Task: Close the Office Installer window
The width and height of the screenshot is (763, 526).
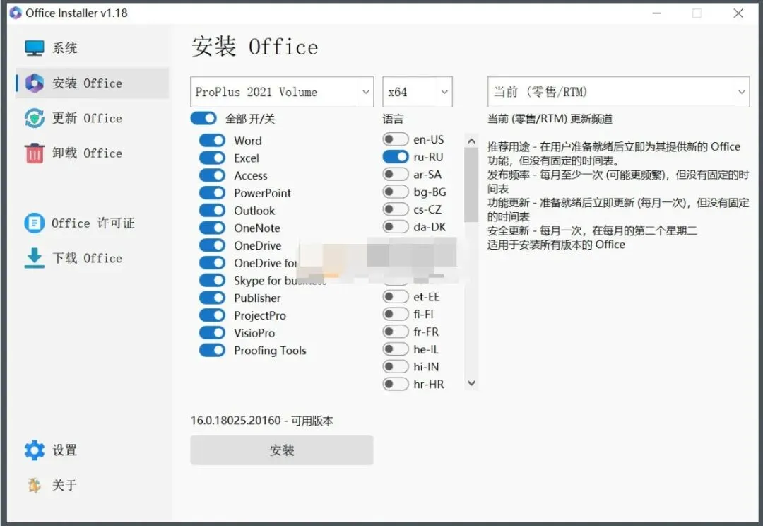Action: tap(738, 13)
